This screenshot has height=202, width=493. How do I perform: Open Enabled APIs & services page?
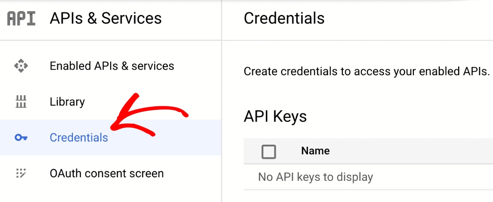tap(112, 66)
